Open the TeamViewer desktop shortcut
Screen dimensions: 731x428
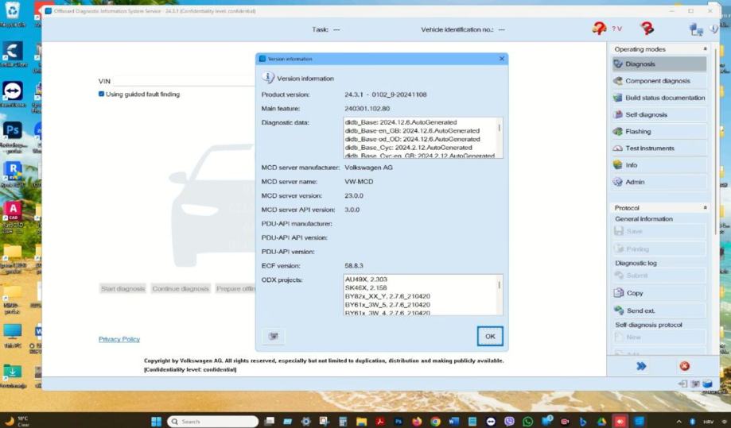click(x=13, y=94)
